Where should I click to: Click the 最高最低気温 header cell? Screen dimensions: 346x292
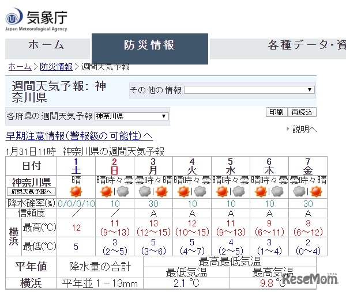click(x=230, y=261)
